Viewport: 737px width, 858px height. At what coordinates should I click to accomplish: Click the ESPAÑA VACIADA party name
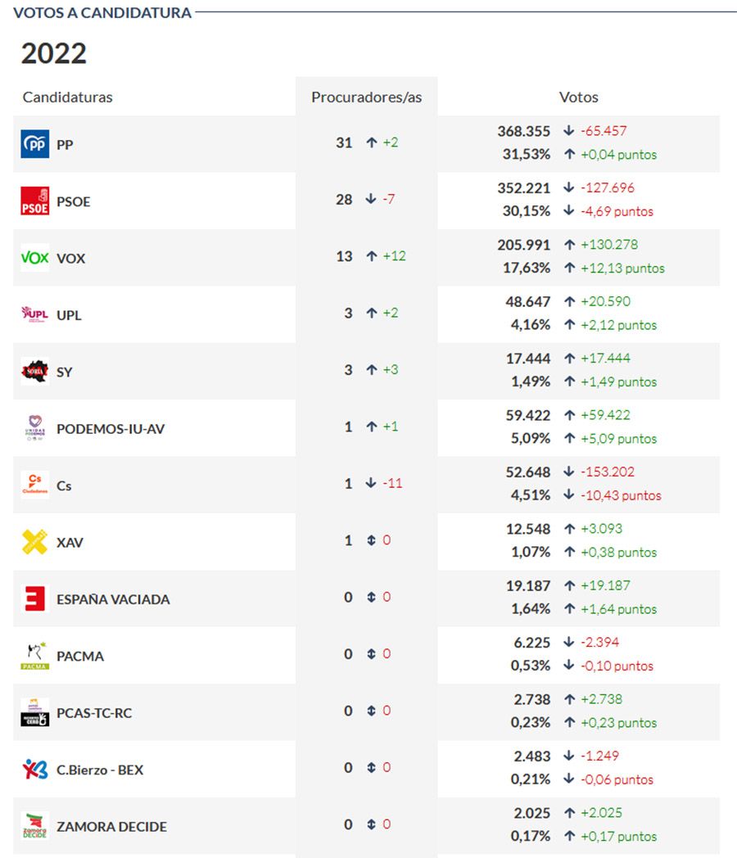(113, 599)
